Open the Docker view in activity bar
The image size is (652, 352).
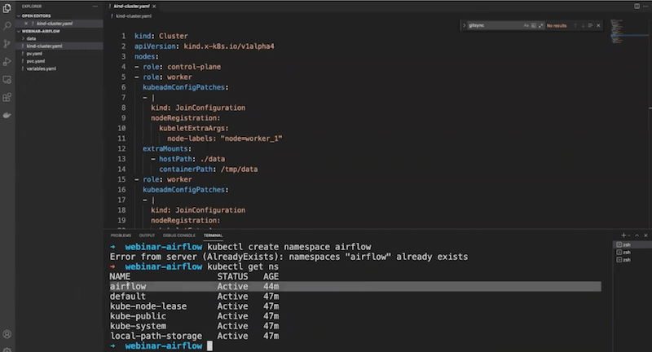7,115
